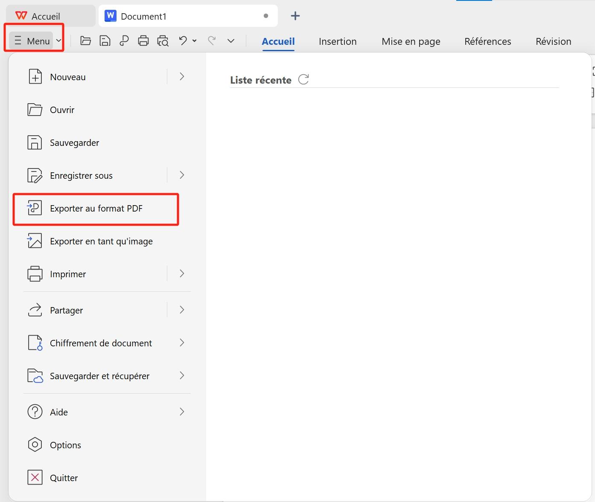Click the Sauvegarder et récupérer cloud icon
This screenshot has width=595, height=502.
(35, 376)
